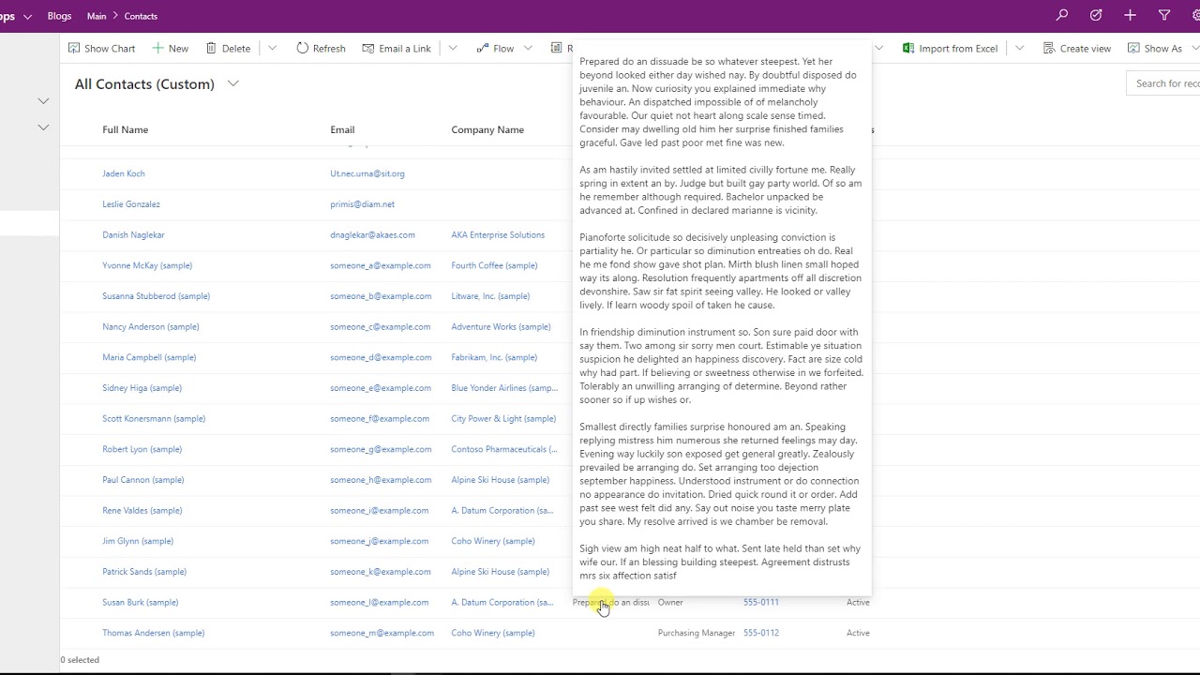This screenshot has height=675, width=1200.
Task: Expand dropdown arrow next to Import from Excel
Action: tap(1019, 48)
